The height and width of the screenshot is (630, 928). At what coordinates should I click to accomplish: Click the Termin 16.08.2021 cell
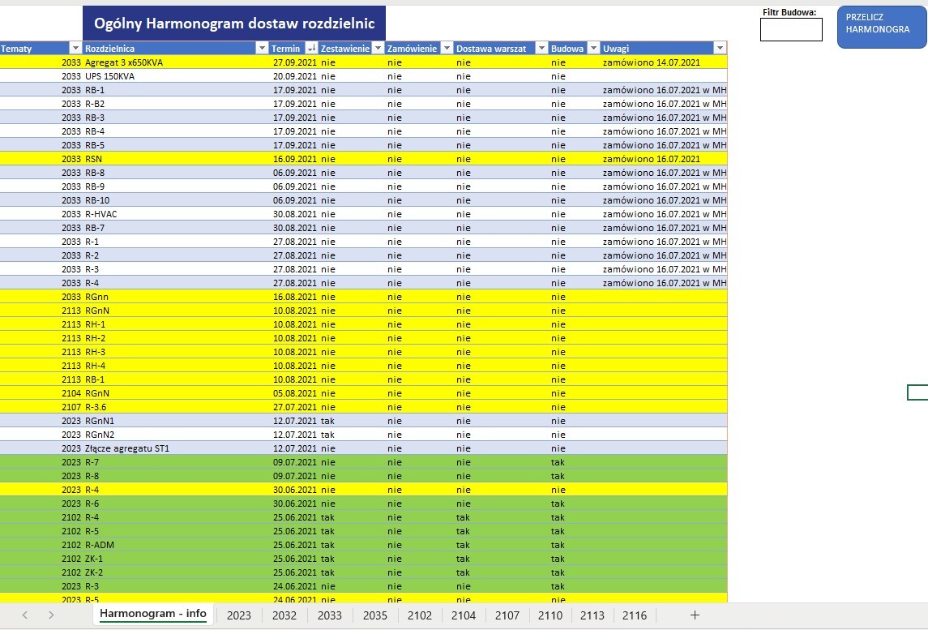[x=295, y=297]
